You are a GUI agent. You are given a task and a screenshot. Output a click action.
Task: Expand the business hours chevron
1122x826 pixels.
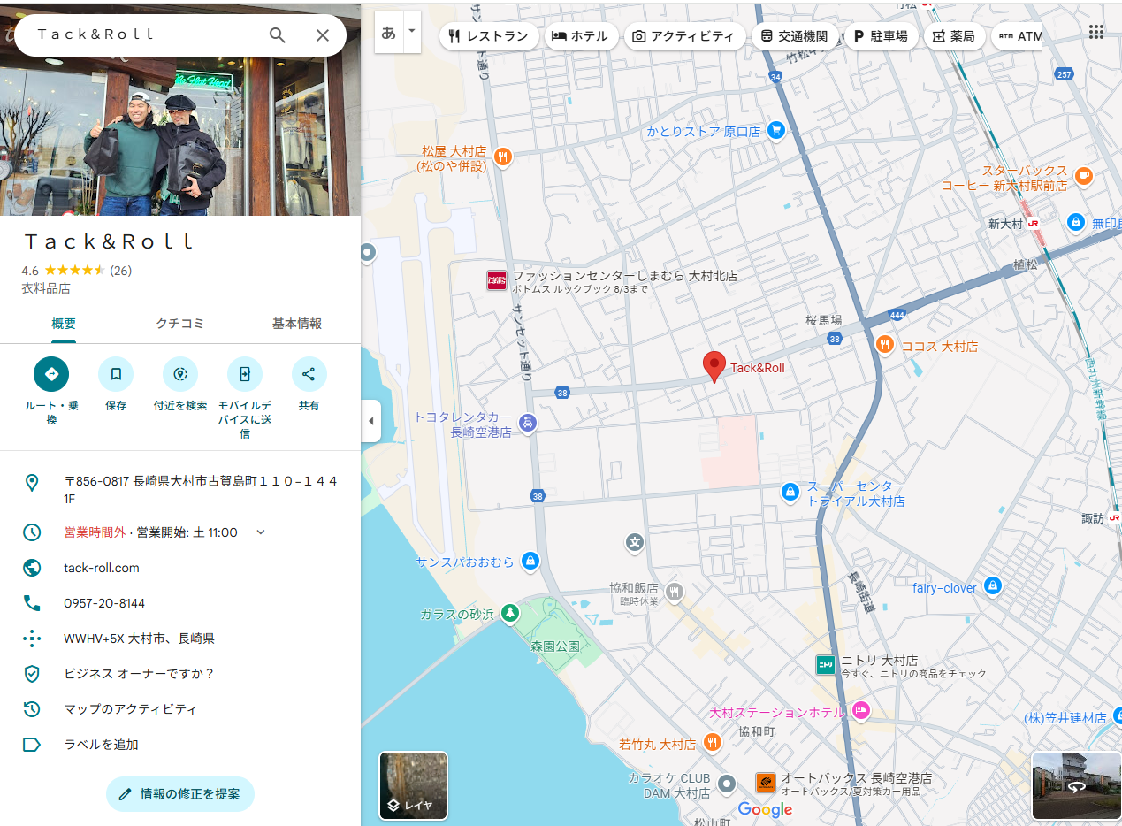tap(260, 532)
